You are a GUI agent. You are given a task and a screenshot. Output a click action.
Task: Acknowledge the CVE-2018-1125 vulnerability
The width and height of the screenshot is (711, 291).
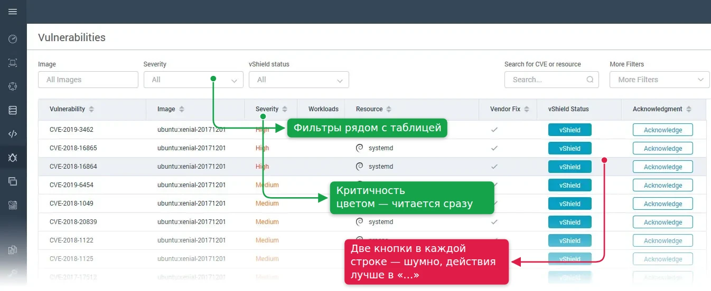(663, 259)
